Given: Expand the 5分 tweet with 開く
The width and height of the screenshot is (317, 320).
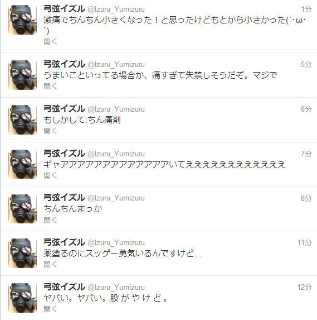Looking at the screenshot, I should tap(50, 86).
